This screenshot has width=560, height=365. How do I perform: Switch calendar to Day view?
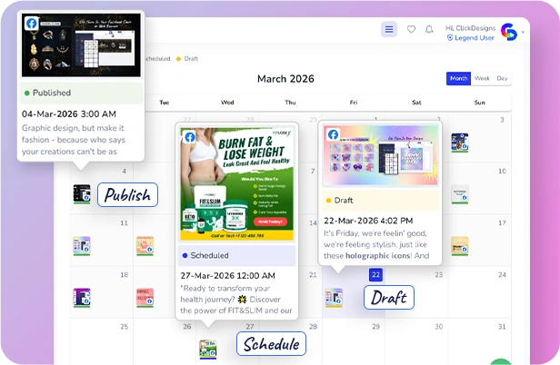point(502,78)
